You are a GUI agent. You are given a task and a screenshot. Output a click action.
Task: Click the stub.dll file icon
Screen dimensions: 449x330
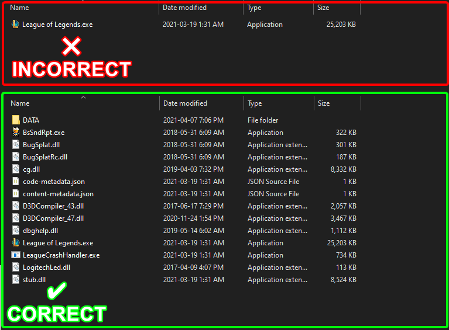[x=16, y=279]
